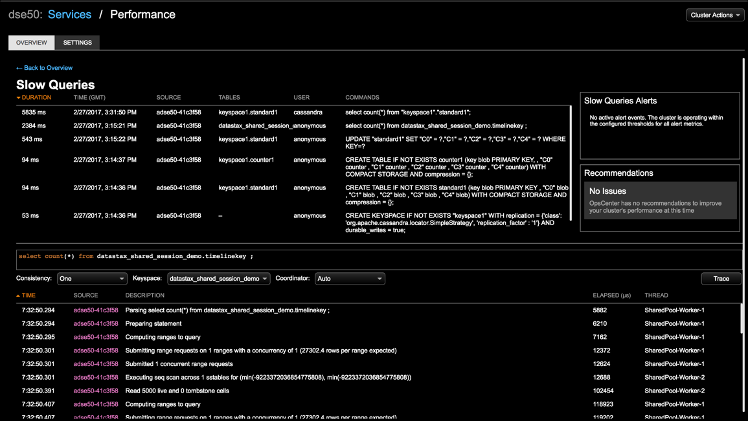Screen dimensions: 748x421
Task: Click the Trace button
Action: [x=721, y=278]
